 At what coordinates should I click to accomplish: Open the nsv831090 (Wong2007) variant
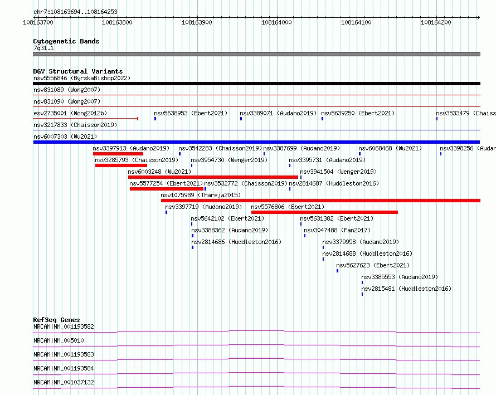[67, 101]
